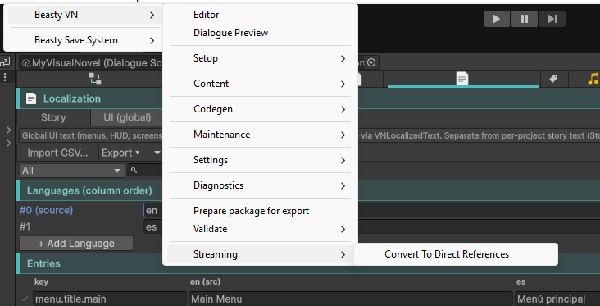Image resolution: width=600 pixels, height=306 pixels.
Task: Click the search magnifier icon
Action: click(134, 171)
